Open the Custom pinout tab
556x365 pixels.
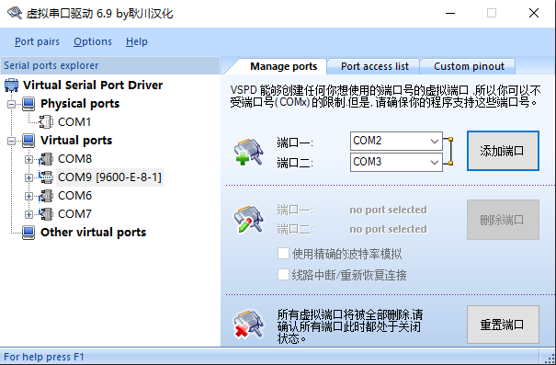coord(469,66)
